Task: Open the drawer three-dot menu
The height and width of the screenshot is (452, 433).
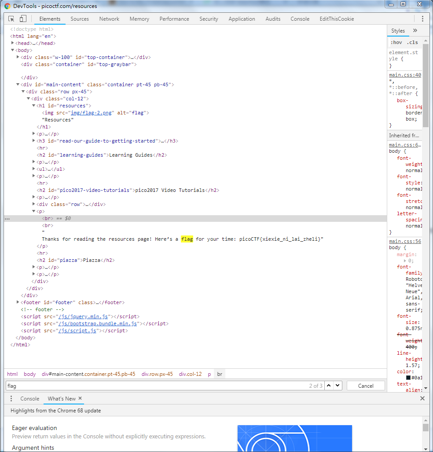Action: [x=11, y=398]
